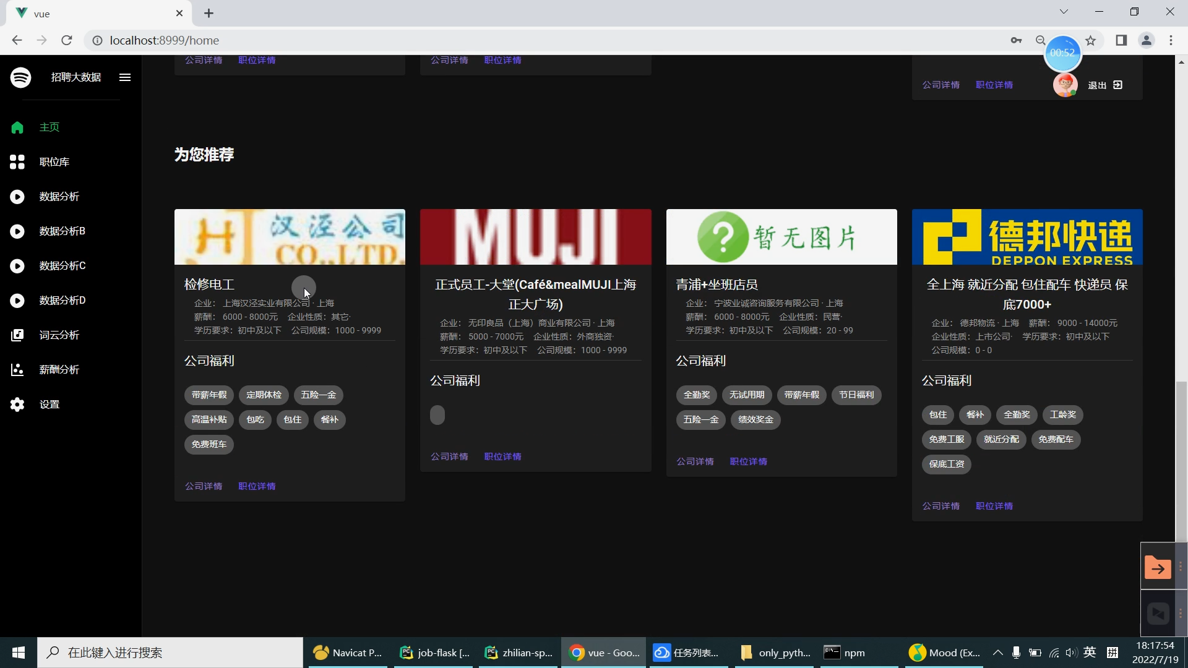This screenshot has width=1188, height=668.
Task: Expand the hidden icons chevron in system tray
Action: pos(997,653)
